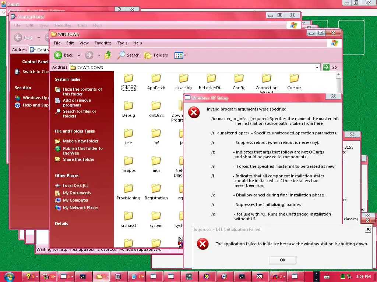Image resolution: width=377 pixels, height=282 pixels.
Task: Select the addins folder
Action: [128, 82]
